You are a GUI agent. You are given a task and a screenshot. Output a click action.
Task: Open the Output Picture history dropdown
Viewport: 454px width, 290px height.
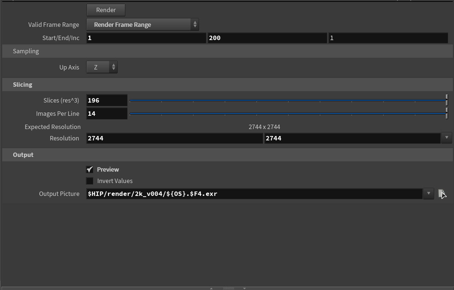point(428,194)
